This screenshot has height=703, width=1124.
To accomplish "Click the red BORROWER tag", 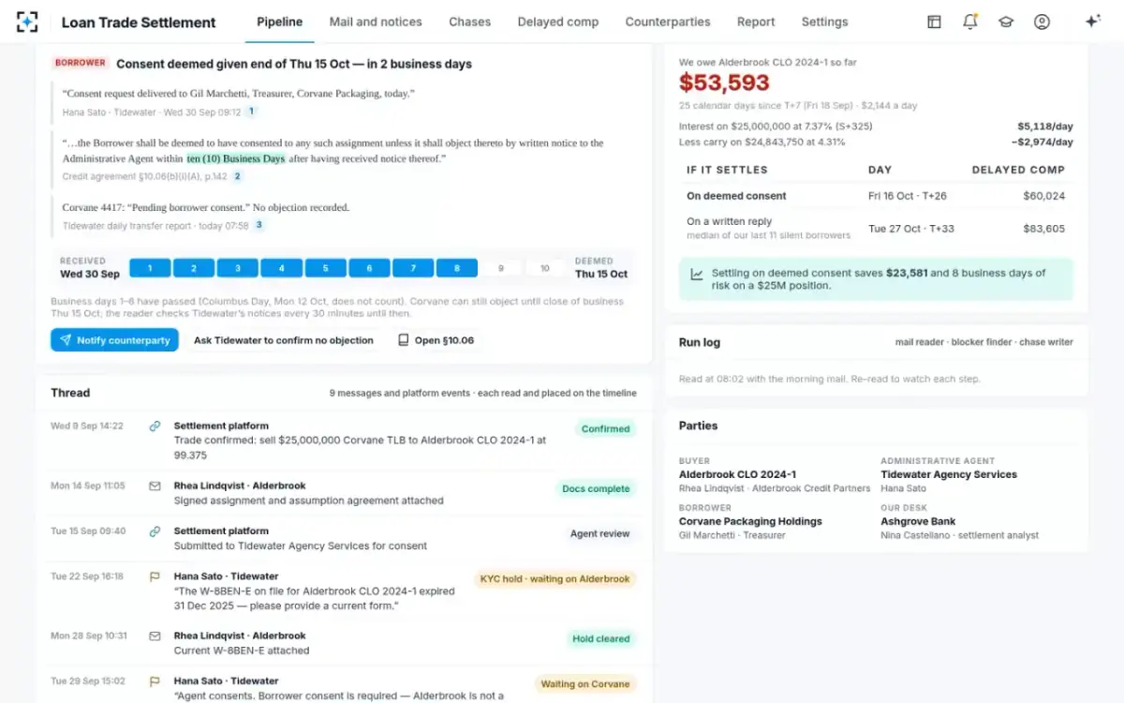I will click(x=81, y=63).
